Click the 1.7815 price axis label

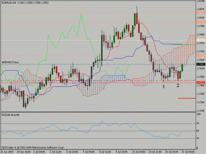coord(201,43)
